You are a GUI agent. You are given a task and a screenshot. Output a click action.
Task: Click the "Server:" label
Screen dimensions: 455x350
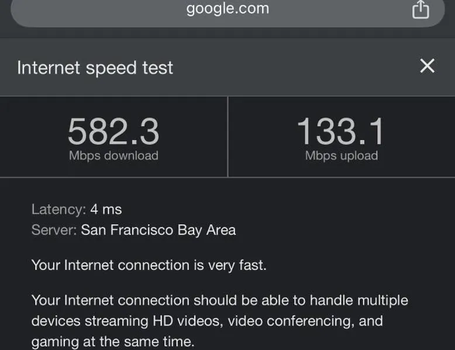[x=54, y=230]
